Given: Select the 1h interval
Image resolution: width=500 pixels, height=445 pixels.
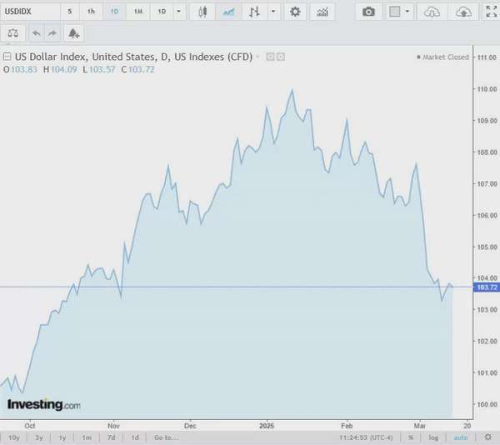Looking at the screenshot, I should pyautogui.click(x=91, y=12).
